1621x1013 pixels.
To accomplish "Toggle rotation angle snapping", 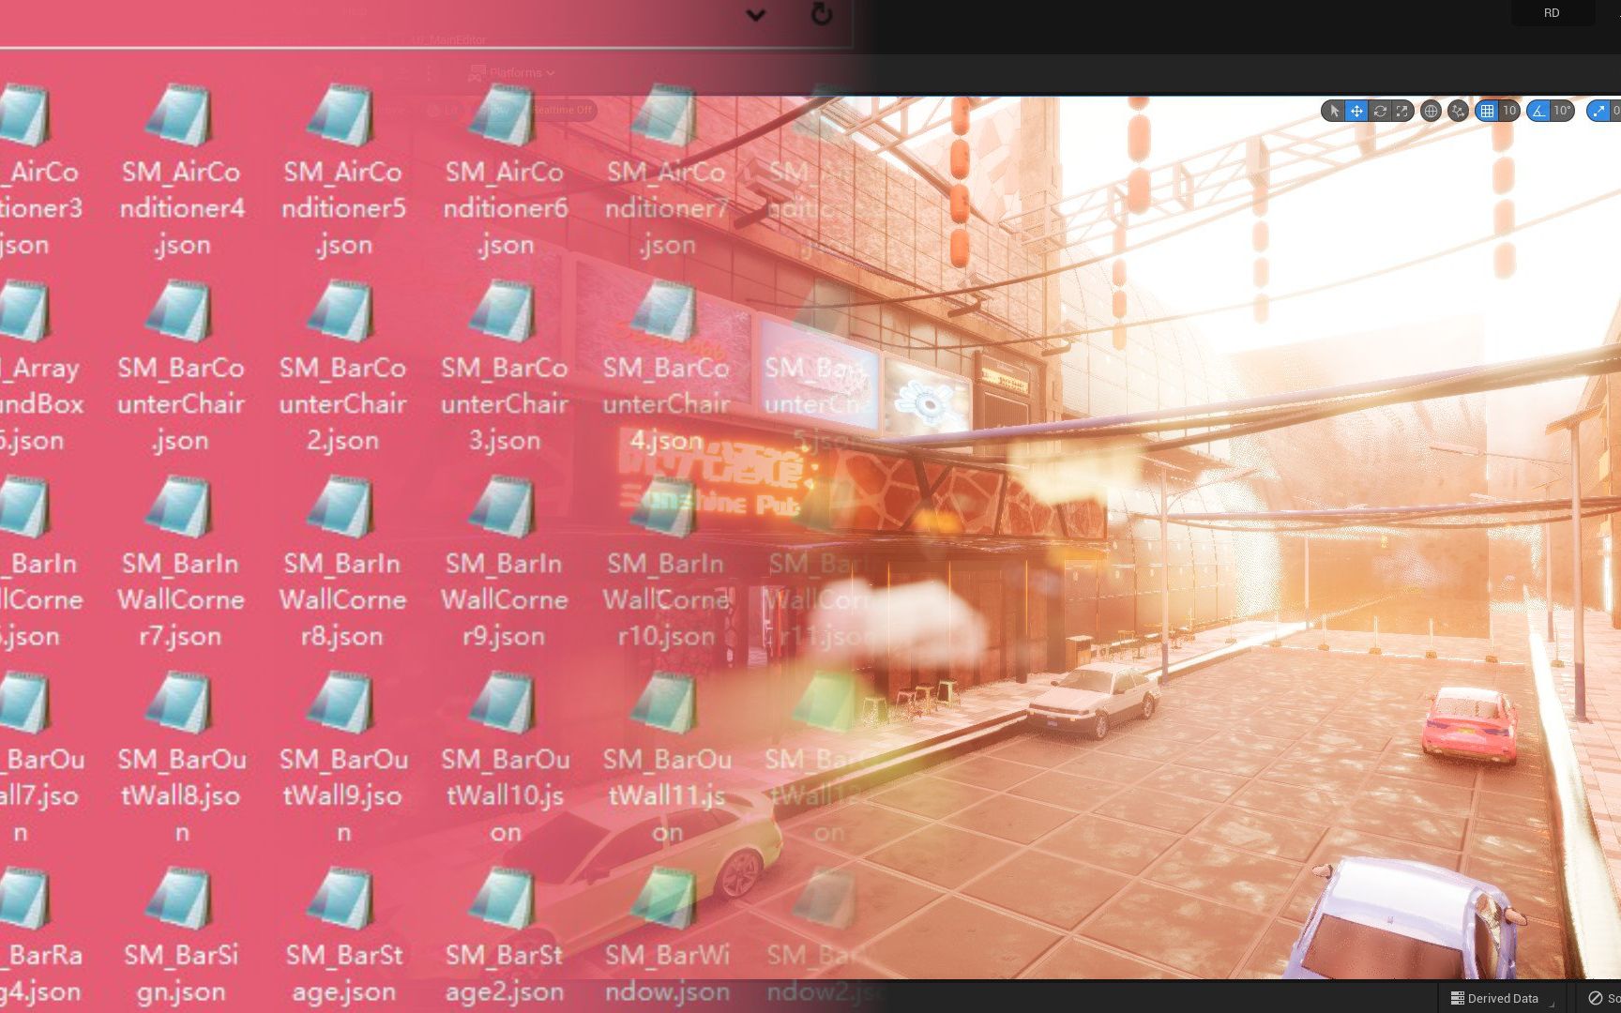I will pyautogui.click(x=1538, y=111).
